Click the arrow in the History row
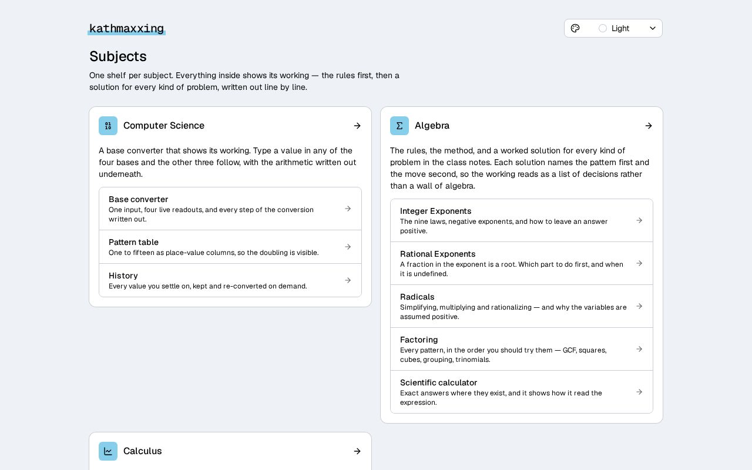This screenshot has width=752, height=470. point(348,280)
